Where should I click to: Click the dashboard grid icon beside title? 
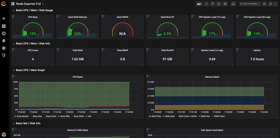pyautogui.click(x=13, y=4)
